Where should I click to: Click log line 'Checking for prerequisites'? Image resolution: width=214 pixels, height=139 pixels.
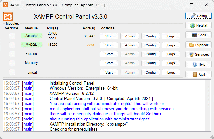click(x=74, y=129)
